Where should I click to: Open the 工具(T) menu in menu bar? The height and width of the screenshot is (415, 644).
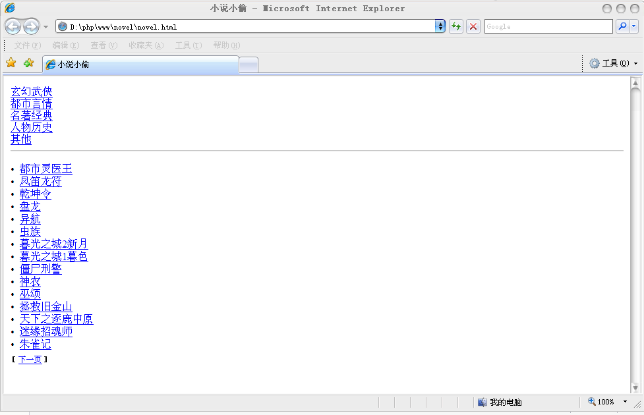point(189,45)
